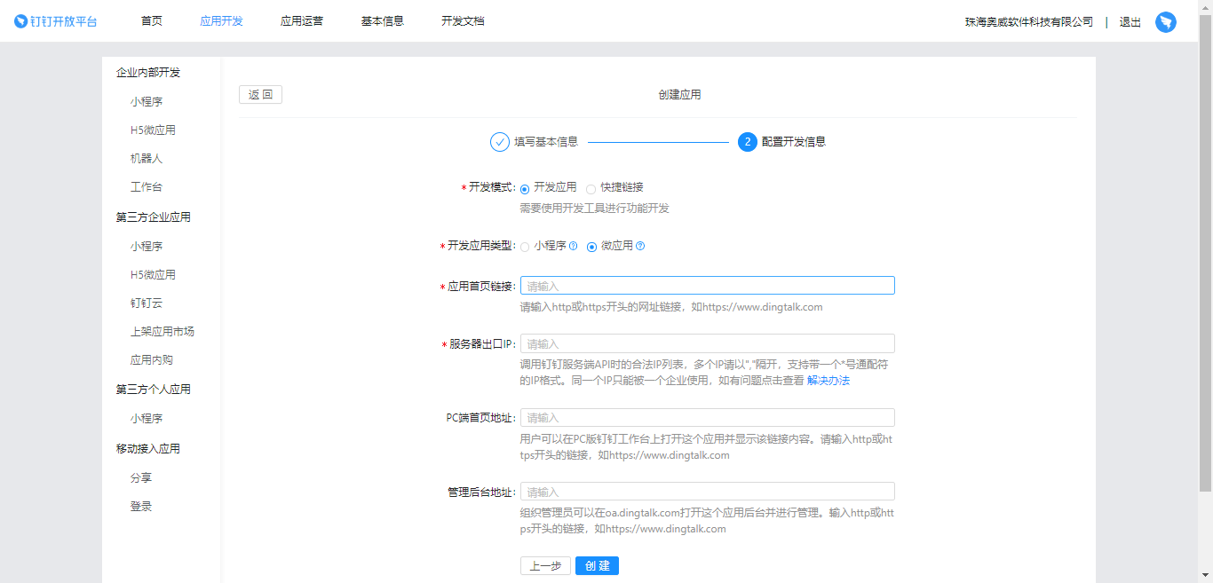Image resolution: width=1213 pixels, height=583 pixels.
Task: Click the blue 创建 create button
Action: 597,565
